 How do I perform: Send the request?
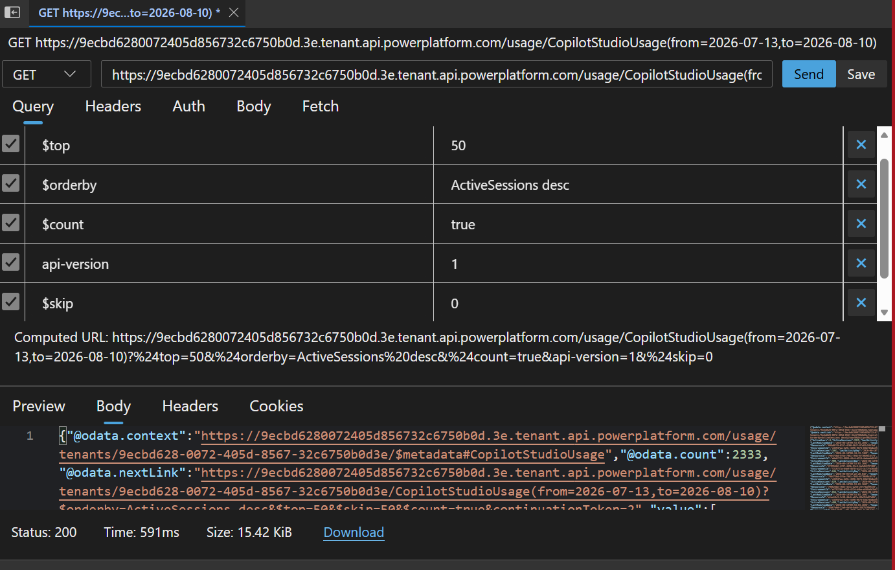coord(809,74)
